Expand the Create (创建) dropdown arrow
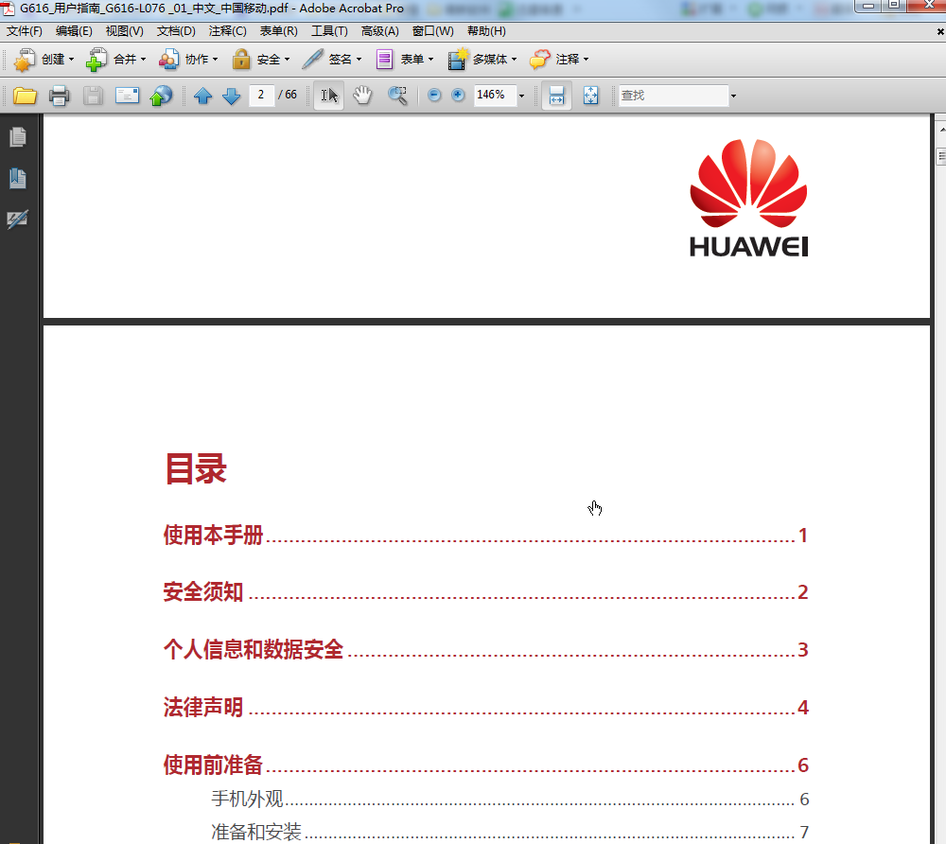Viewport: 946px width, 844px height. [x=71, y=59]
